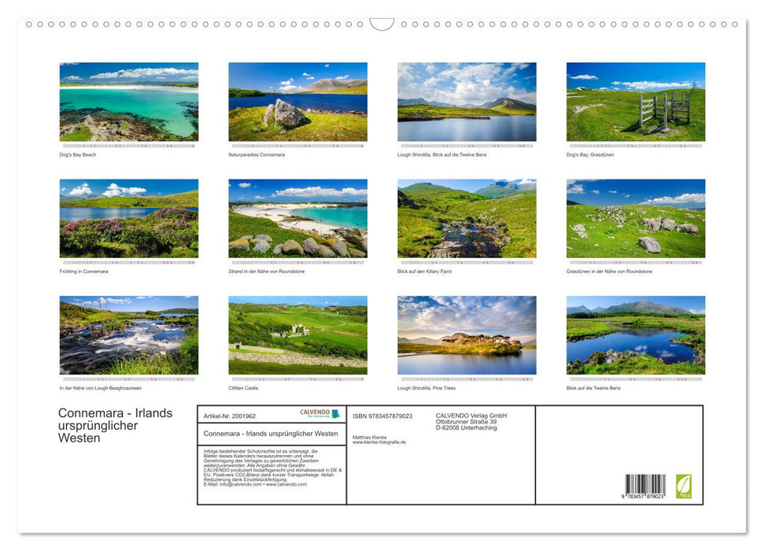Select the Dog's Bay Beach thumbnail
Image resolution: width=764 pixels, height=551 pixels.
click(129, 101)
